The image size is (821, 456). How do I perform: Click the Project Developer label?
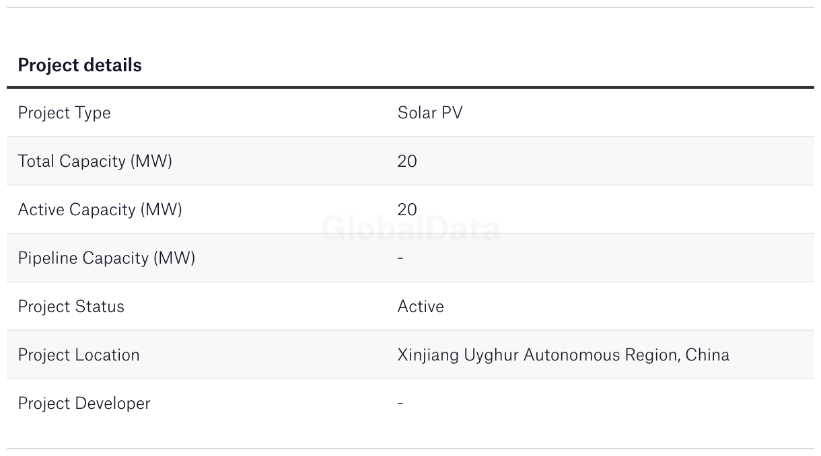pyautogui.click(x=84, y=404)
